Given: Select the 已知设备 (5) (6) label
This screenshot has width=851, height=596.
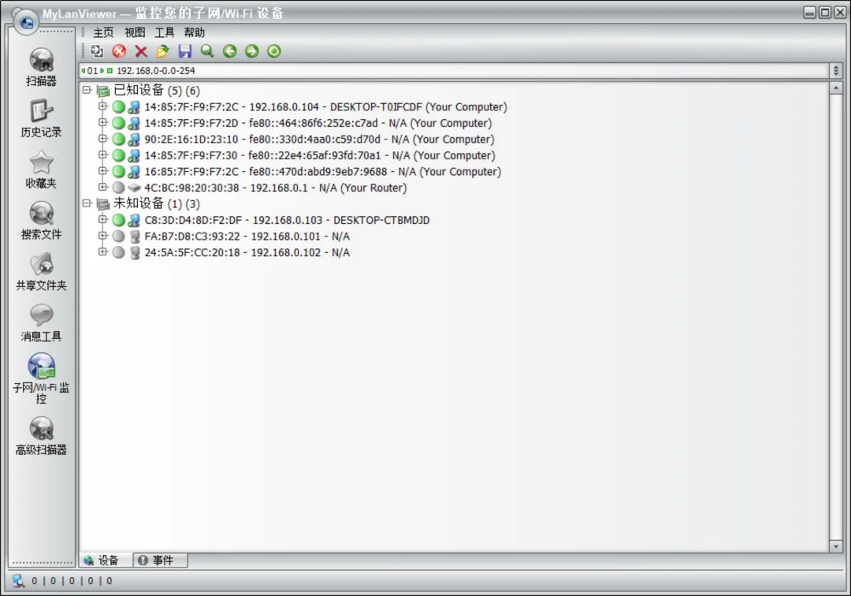Looking at the screenshot, I should pyautogui.click(x=156, y=90).
